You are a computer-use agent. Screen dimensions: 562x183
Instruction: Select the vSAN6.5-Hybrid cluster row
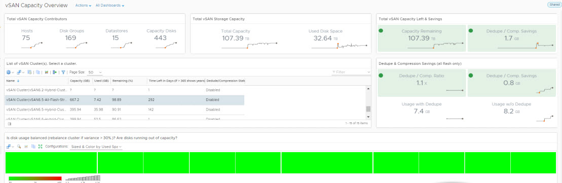click(x=125, y=109)
